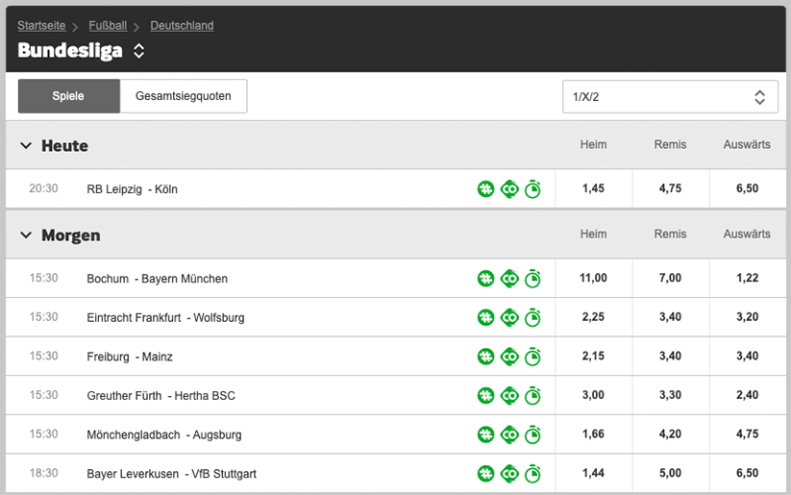Open hash icon for Greuther Fürth - Hertha BSC
This screenshot has width=791, height=495.
(x=485, y=396)
